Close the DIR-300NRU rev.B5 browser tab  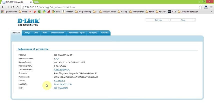31,2
